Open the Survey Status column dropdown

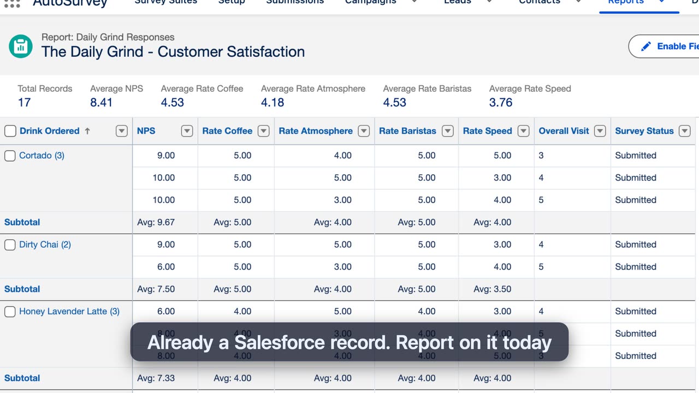685,131
